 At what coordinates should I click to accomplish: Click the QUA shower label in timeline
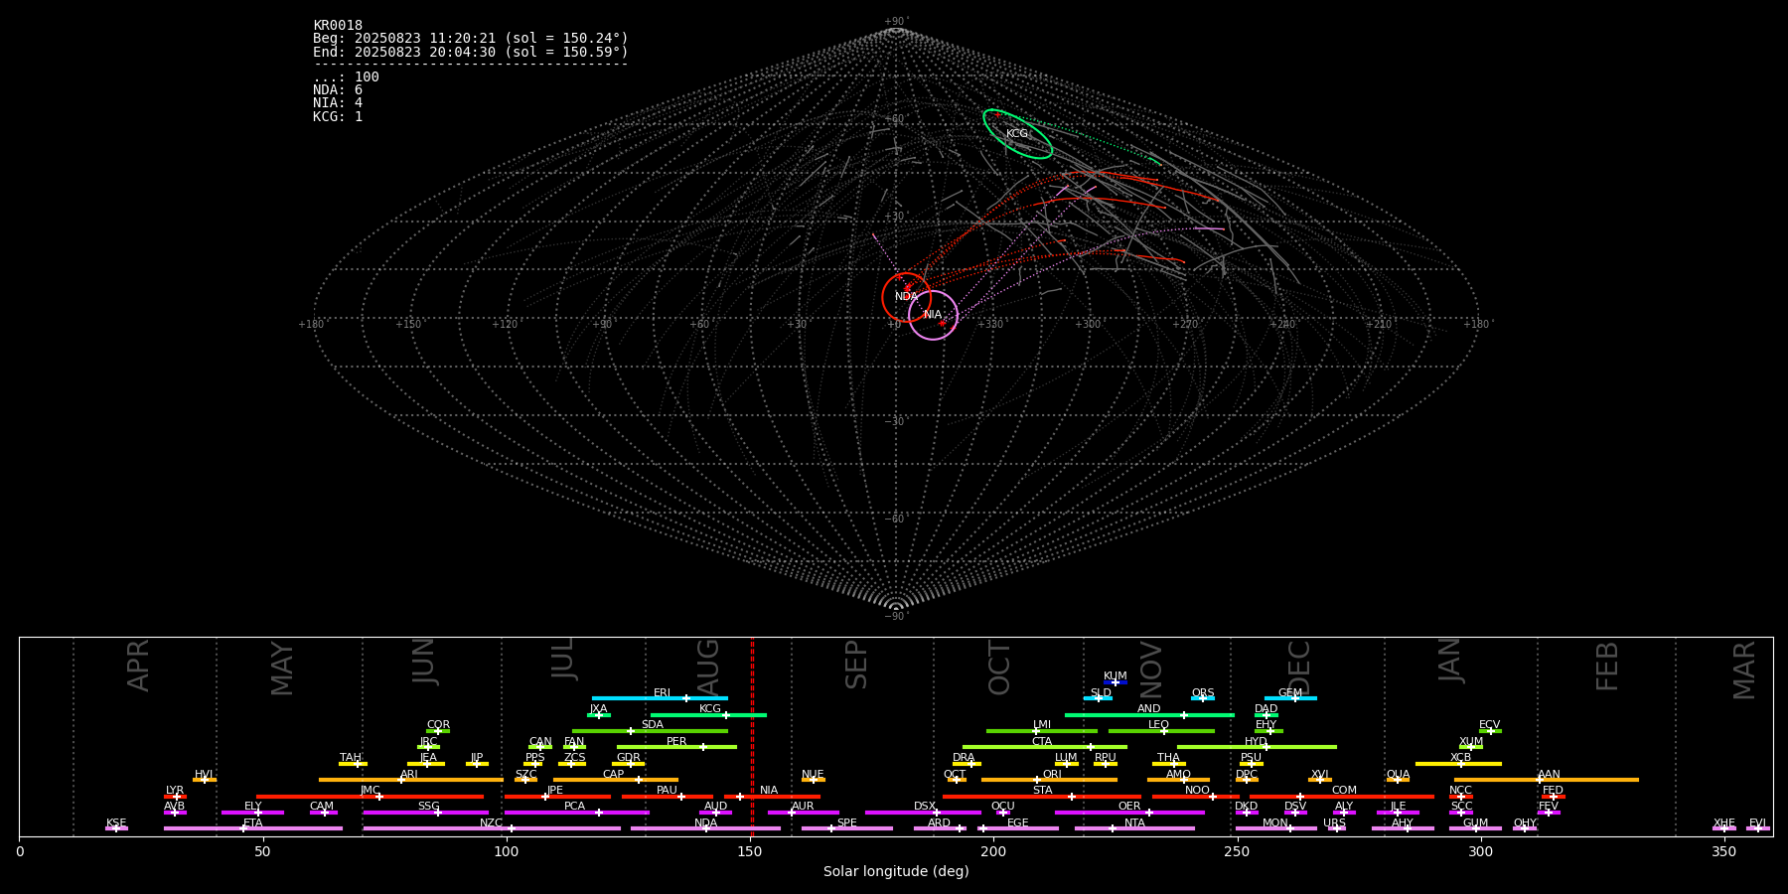pos(1399,775)
